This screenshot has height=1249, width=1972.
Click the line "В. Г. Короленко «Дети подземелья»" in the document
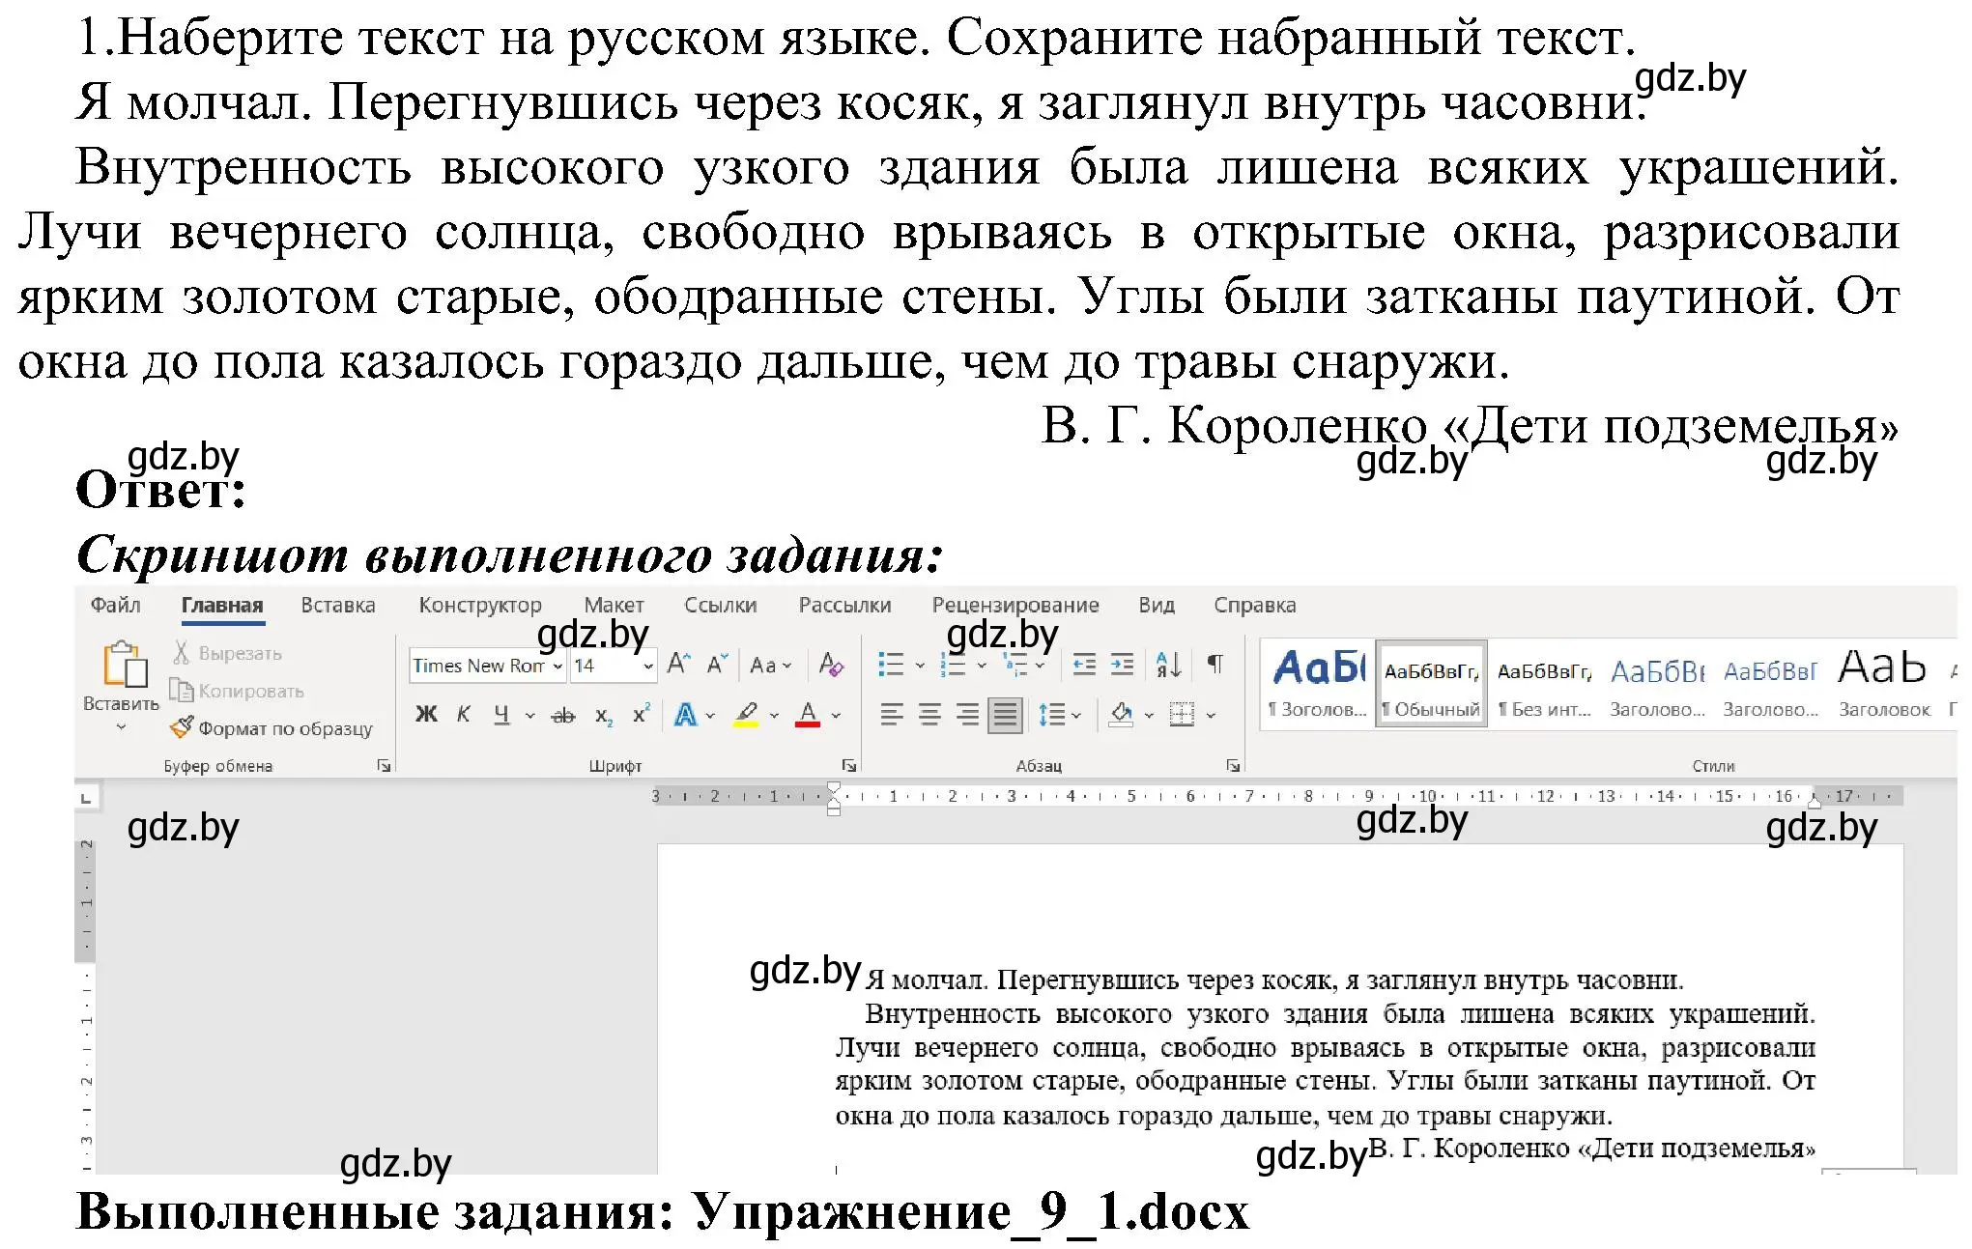[1591, 1149]
